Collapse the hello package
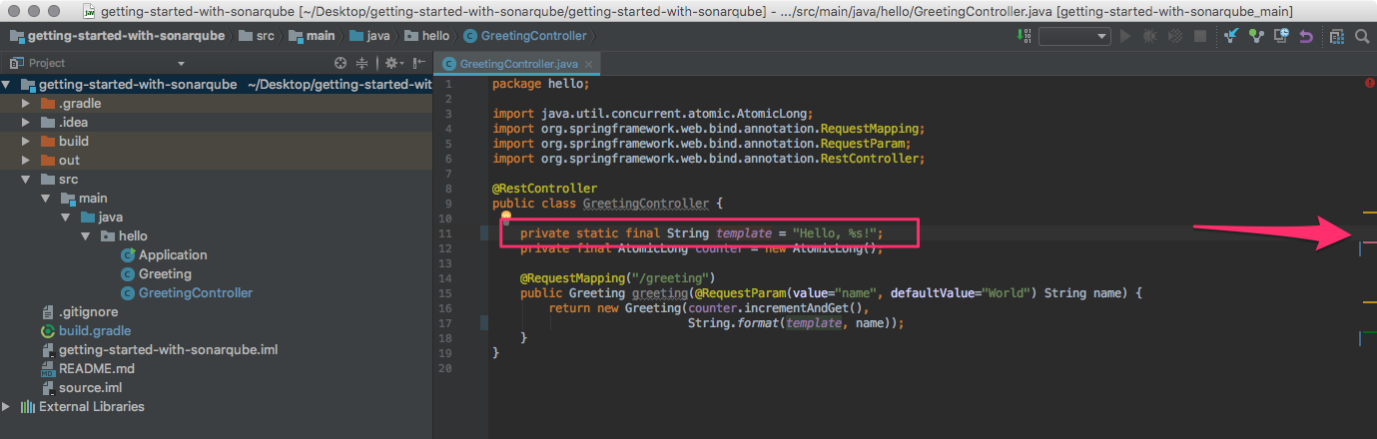Viewport: 1377px width, 439px height. point(84,236)
